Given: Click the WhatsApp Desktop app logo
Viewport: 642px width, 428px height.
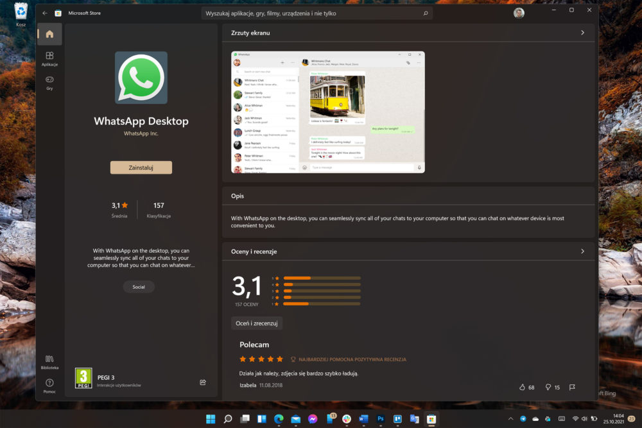Looking at the screenshot, I should [141, 78].
